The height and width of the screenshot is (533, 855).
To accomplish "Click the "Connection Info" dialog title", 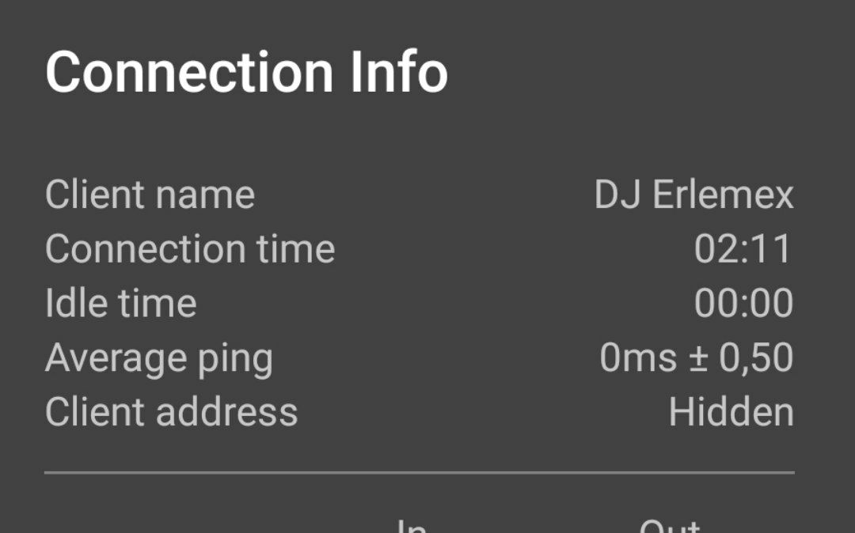I will point(247,73).
